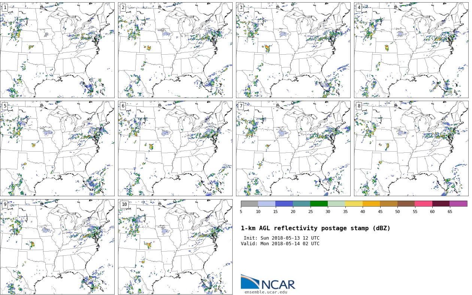Click the member 7 map thumbnail

(293, 148)
